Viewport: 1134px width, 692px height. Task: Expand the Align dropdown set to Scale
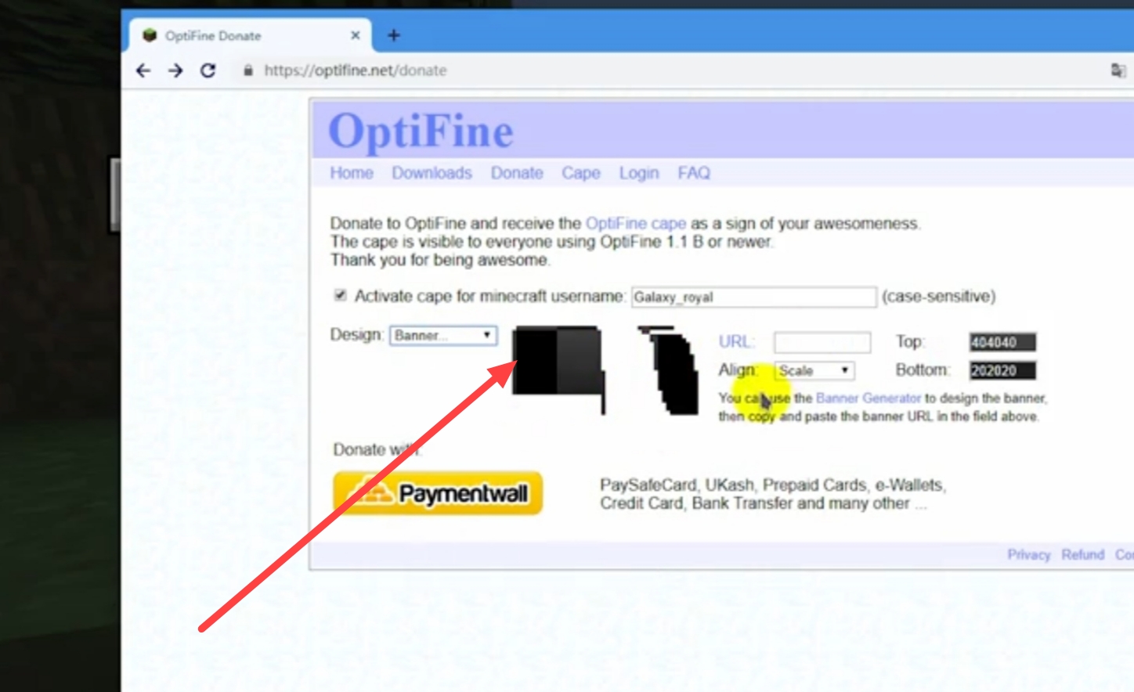pyautogui.click(x=814, y=370)
